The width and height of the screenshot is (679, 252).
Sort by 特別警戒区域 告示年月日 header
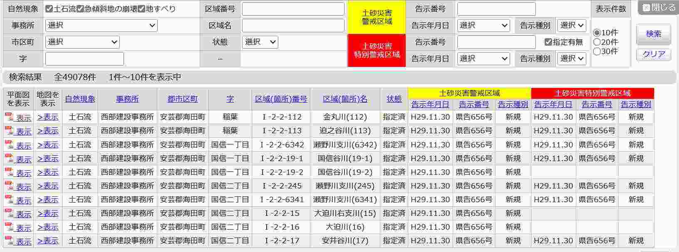coord(553,105)
